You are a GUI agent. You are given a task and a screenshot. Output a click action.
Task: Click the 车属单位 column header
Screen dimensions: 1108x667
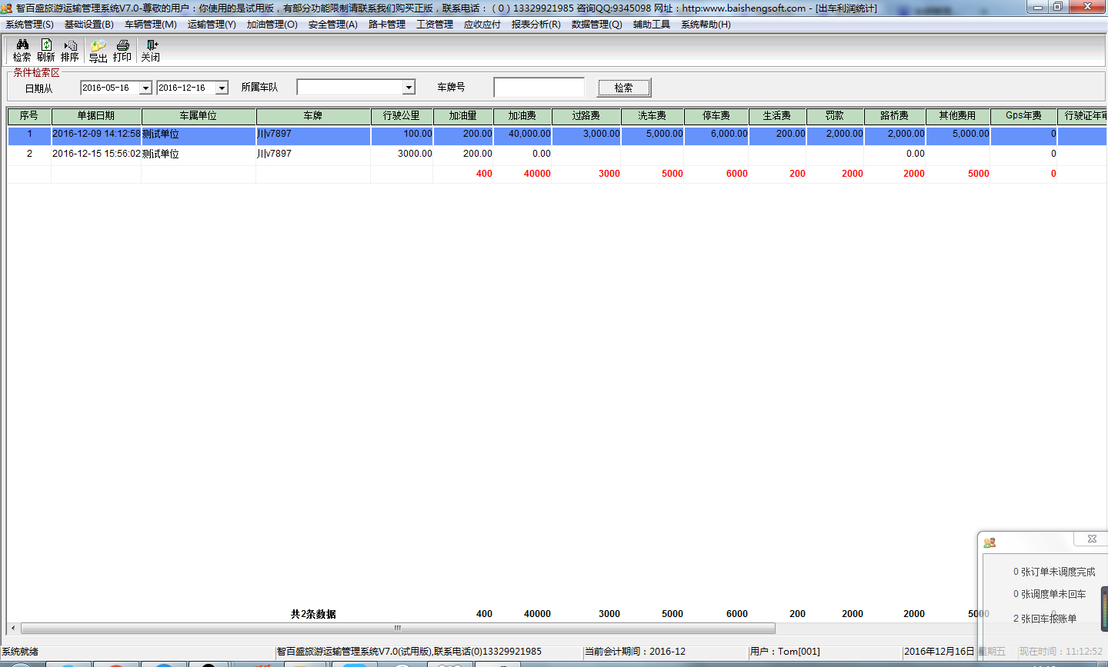(x=199, y=116)
